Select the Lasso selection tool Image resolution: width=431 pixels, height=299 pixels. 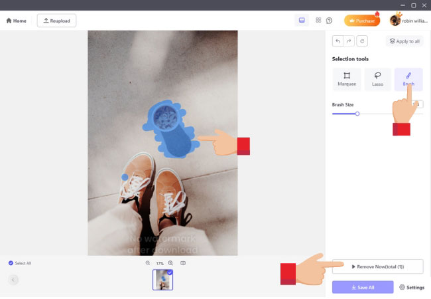[x=377, y=79]
